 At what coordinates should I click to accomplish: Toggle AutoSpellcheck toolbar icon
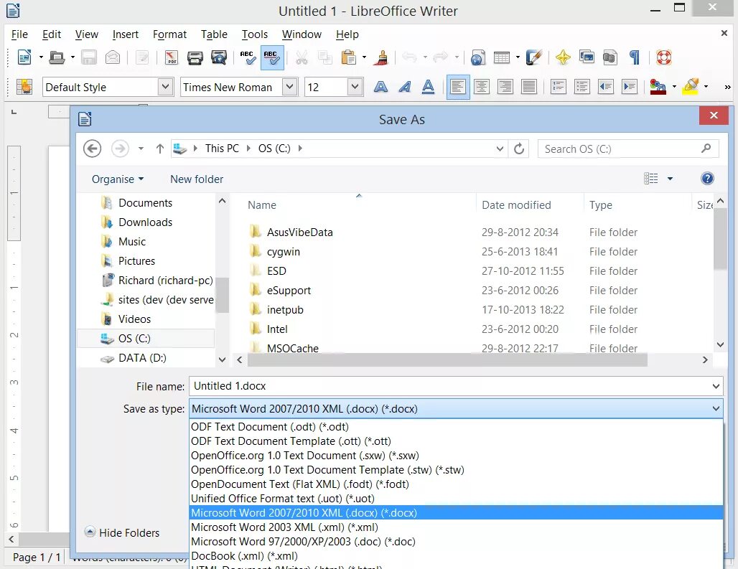click(272, 57)
